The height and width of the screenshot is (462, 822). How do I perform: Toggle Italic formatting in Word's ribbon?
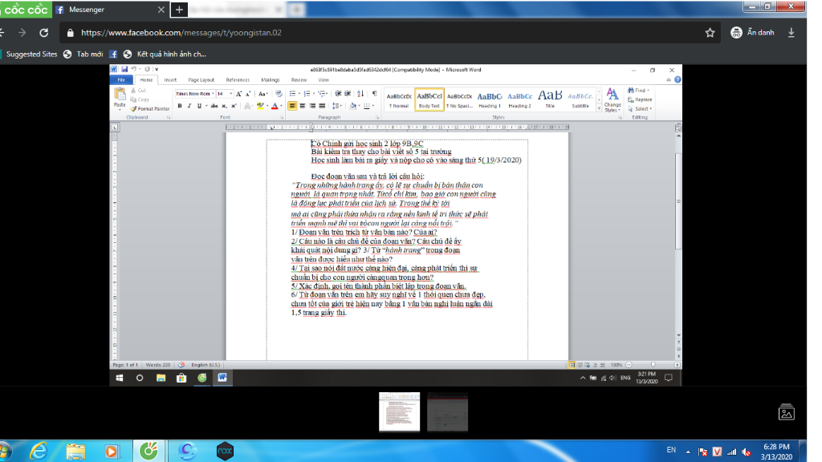pyautogui.click(x=189, y=106)
